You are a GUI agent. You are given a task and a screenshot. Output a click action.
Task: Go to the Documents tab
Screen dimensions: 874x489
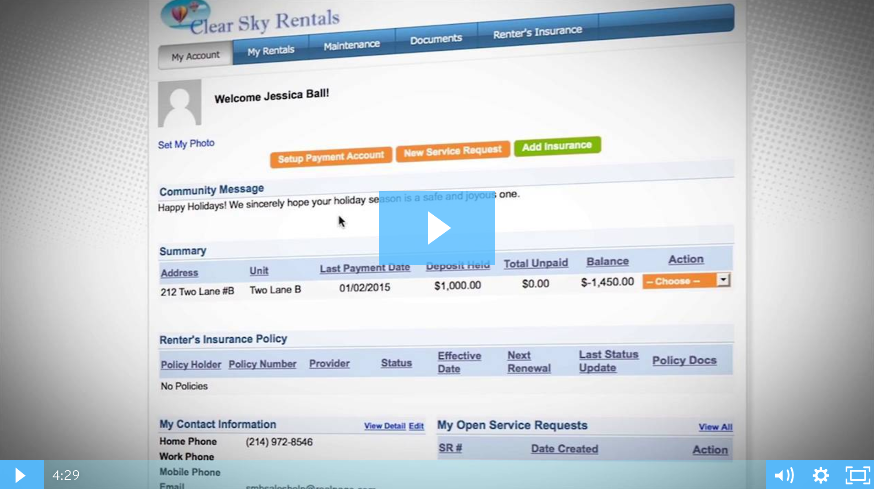point(436,39)
